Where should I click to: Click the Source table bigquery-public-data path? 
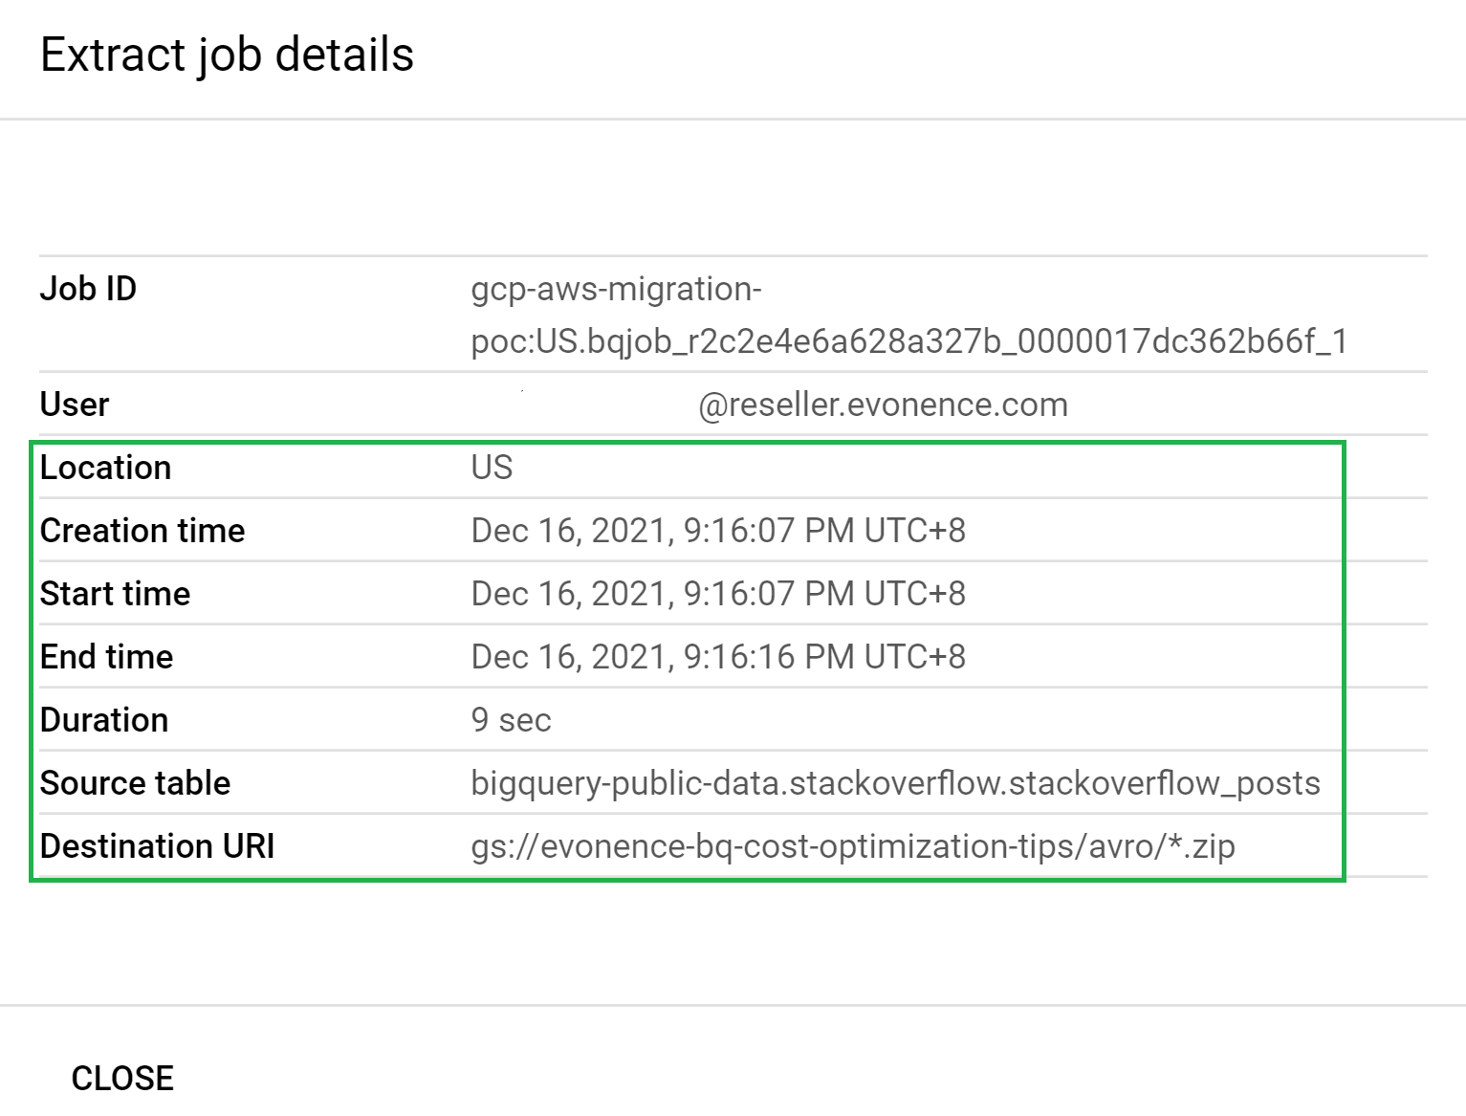tap(896, 782)
